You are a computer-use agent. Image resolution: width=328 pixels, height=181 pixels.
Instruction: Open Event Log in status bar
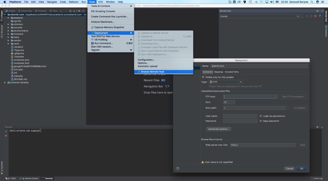[x=316, y=178]
